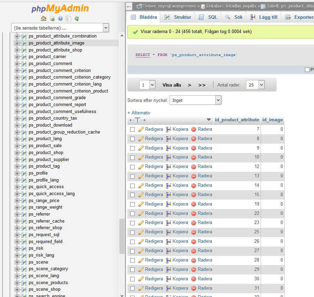Click the Home icon under phpMyAdmin logo
Image resolution: width=314 pixels, height=297 pixels.
tap(44, 19)
